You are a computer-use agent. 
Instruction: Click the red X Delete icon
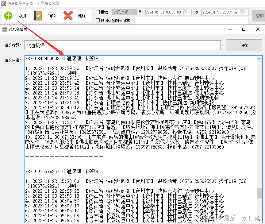[x=68, y=16]
